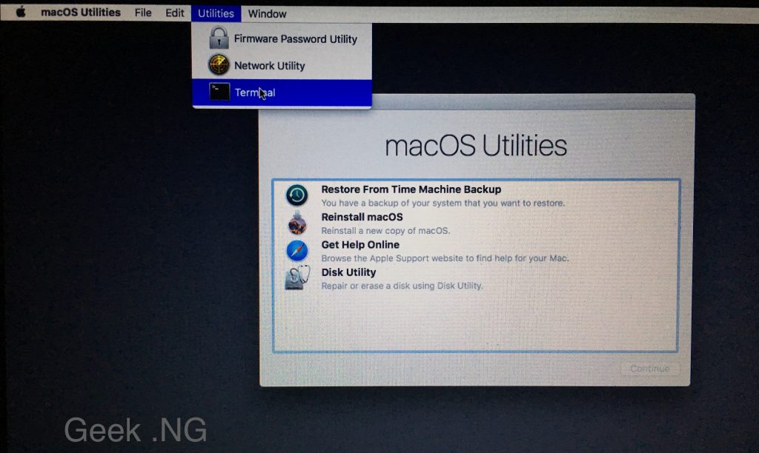Open the Edit menu
This screenshot has width=759, height=453.
174,13
